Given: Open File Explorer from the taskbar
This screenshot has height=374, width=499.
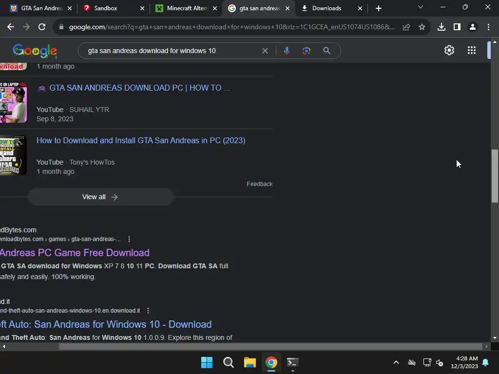Looking at the screenshot, I should [x=250, y=362].
